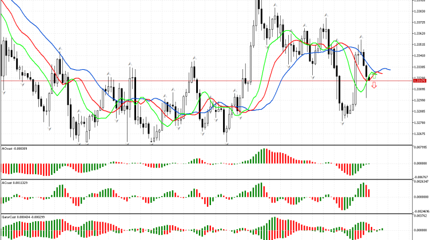Click the 1.32675 price scale label
The height and width of the screenshot is (240, 430).
[420, 133]
